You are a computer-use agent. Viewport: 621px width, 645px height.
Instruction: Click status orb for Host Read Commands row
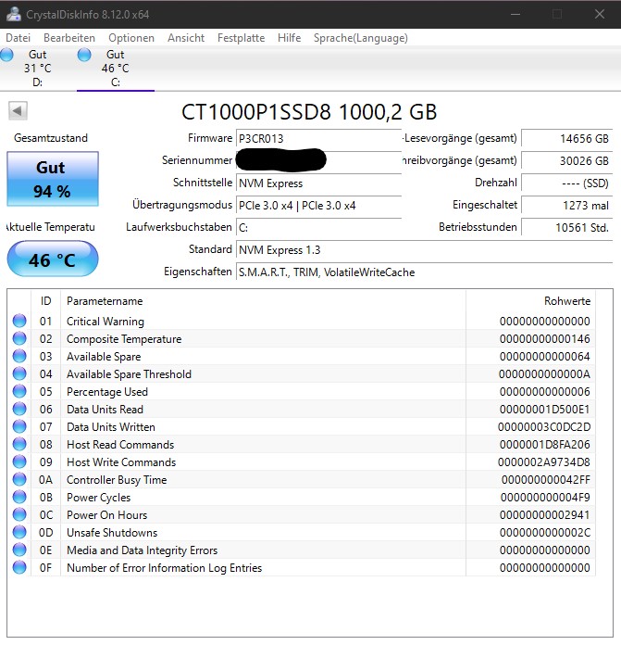pyautogui.click(x=19, y=444)
